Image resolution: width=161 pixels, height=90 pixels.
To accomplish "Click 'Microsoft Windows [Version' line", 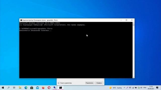I will pos(40,23).
